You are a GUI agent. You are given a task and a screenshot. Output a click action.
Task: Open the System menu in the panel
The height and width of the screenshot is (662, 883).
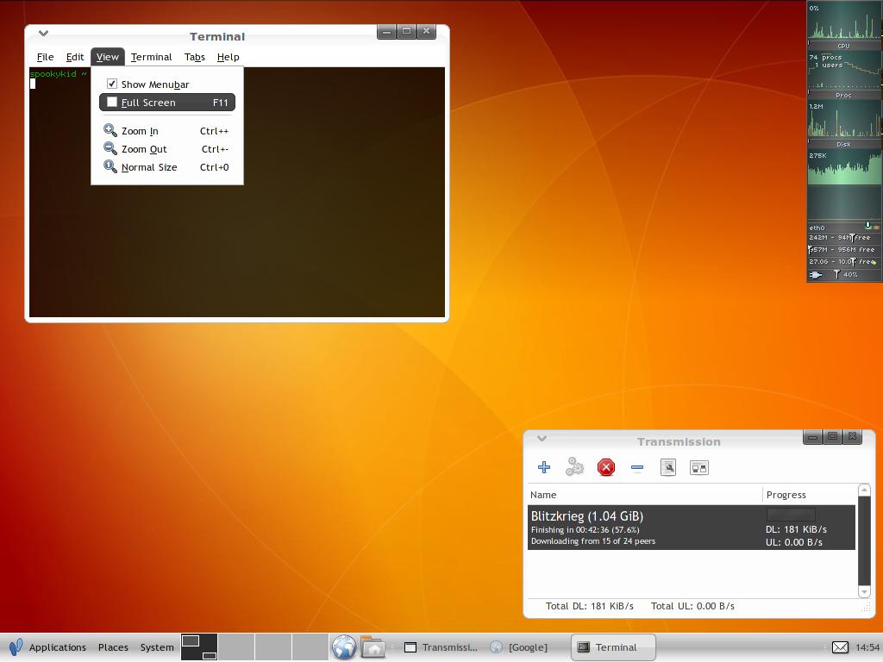157,647
